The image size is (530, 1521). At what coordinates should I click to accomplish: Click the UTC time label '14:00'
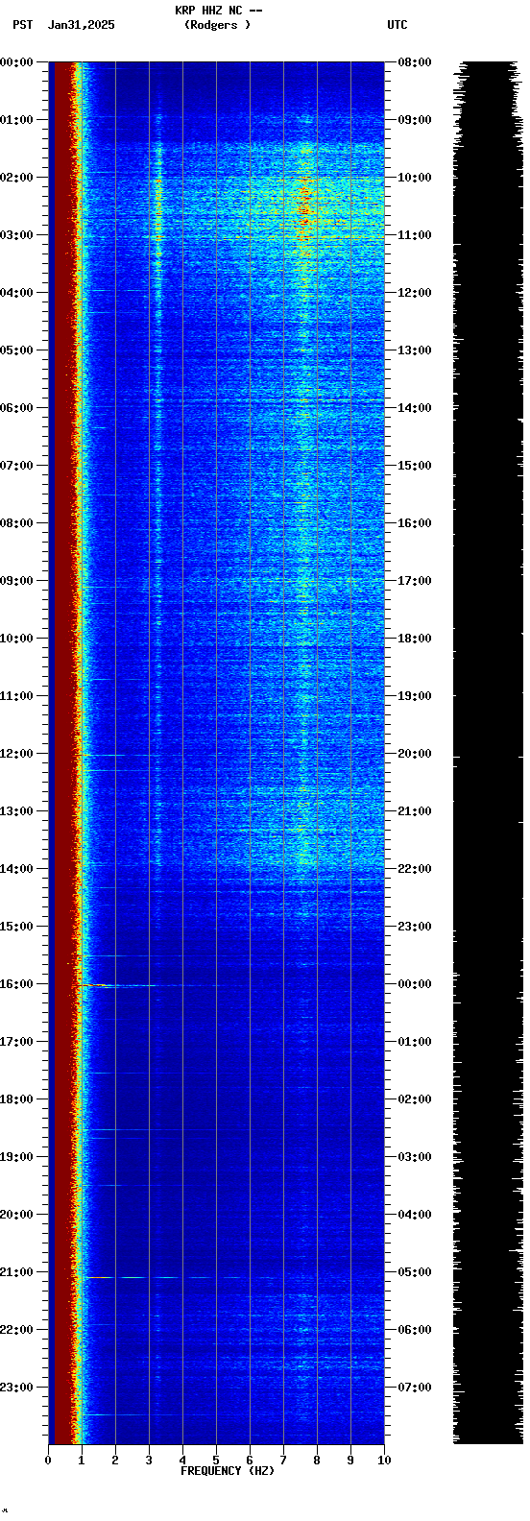pos(415,408)
